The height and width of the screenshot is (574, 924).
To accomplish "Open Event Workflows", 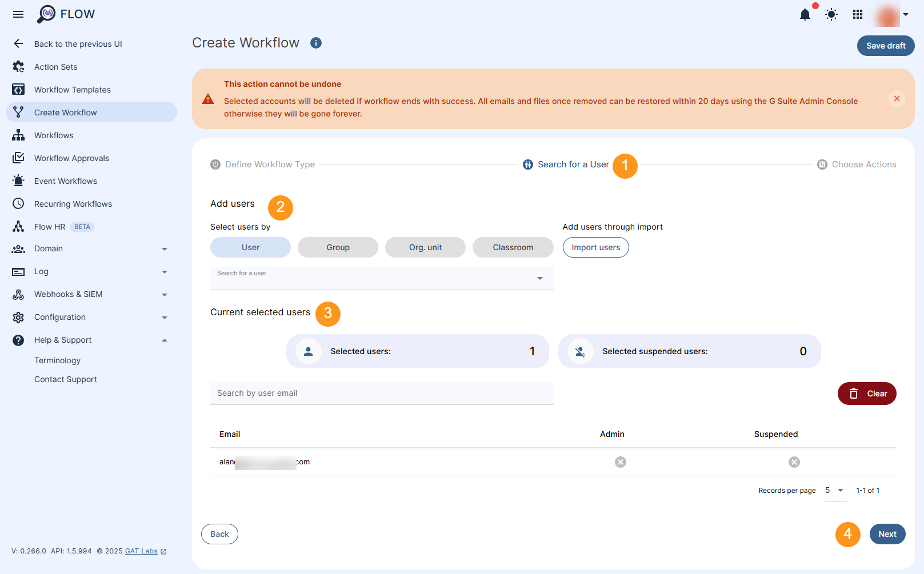I will coord(65,180).
